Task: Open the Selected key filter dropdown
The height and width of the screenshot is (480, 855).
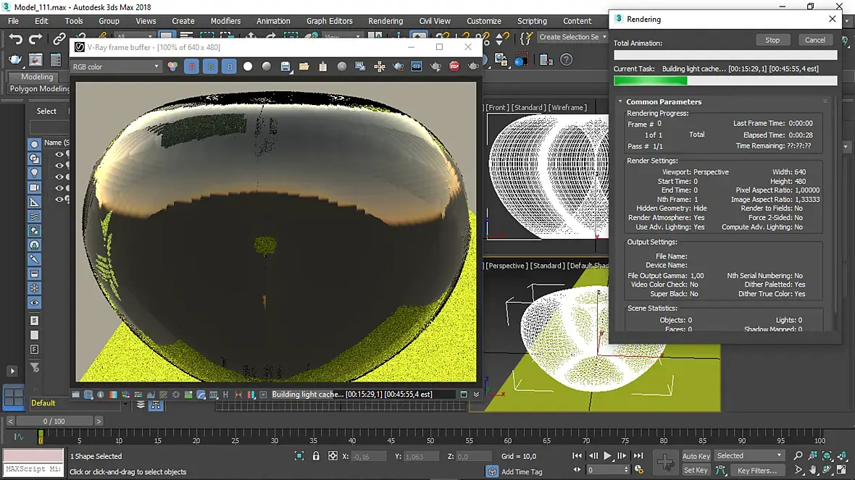Action: [749, 455]
